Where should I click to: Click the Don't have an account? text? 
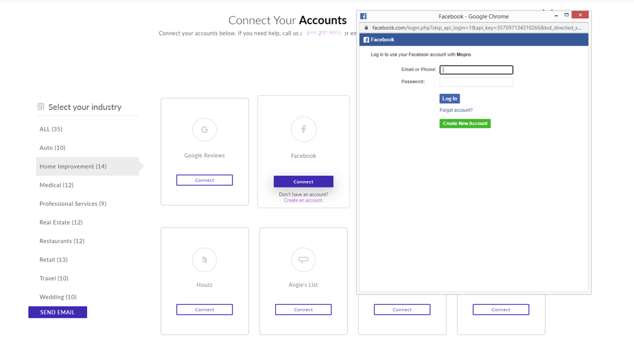point(303,195)
